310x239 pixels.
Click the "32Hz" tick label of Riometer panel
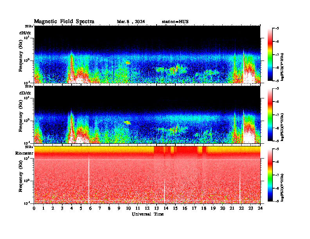(29, 147)
